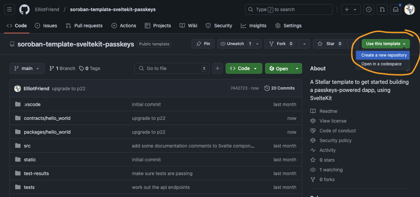Click the commit history clock icon
420x197 pixels.
click(266, 88)
